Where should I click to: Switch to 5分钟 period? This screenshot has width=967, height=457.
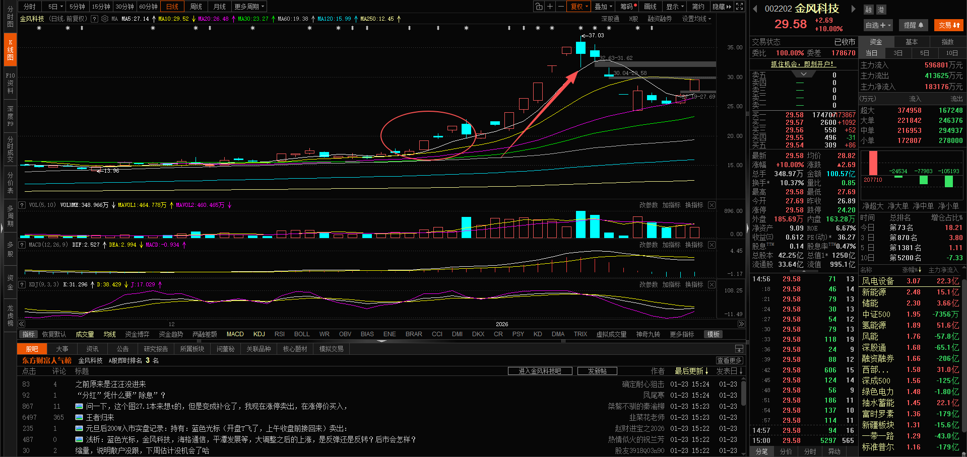77,7
